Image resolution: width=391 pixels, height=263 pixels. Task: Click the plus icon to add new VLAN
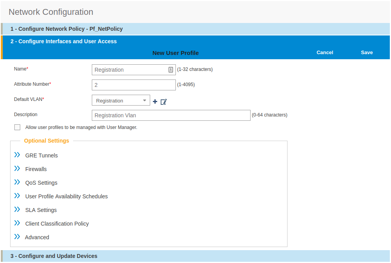point(155,101)
